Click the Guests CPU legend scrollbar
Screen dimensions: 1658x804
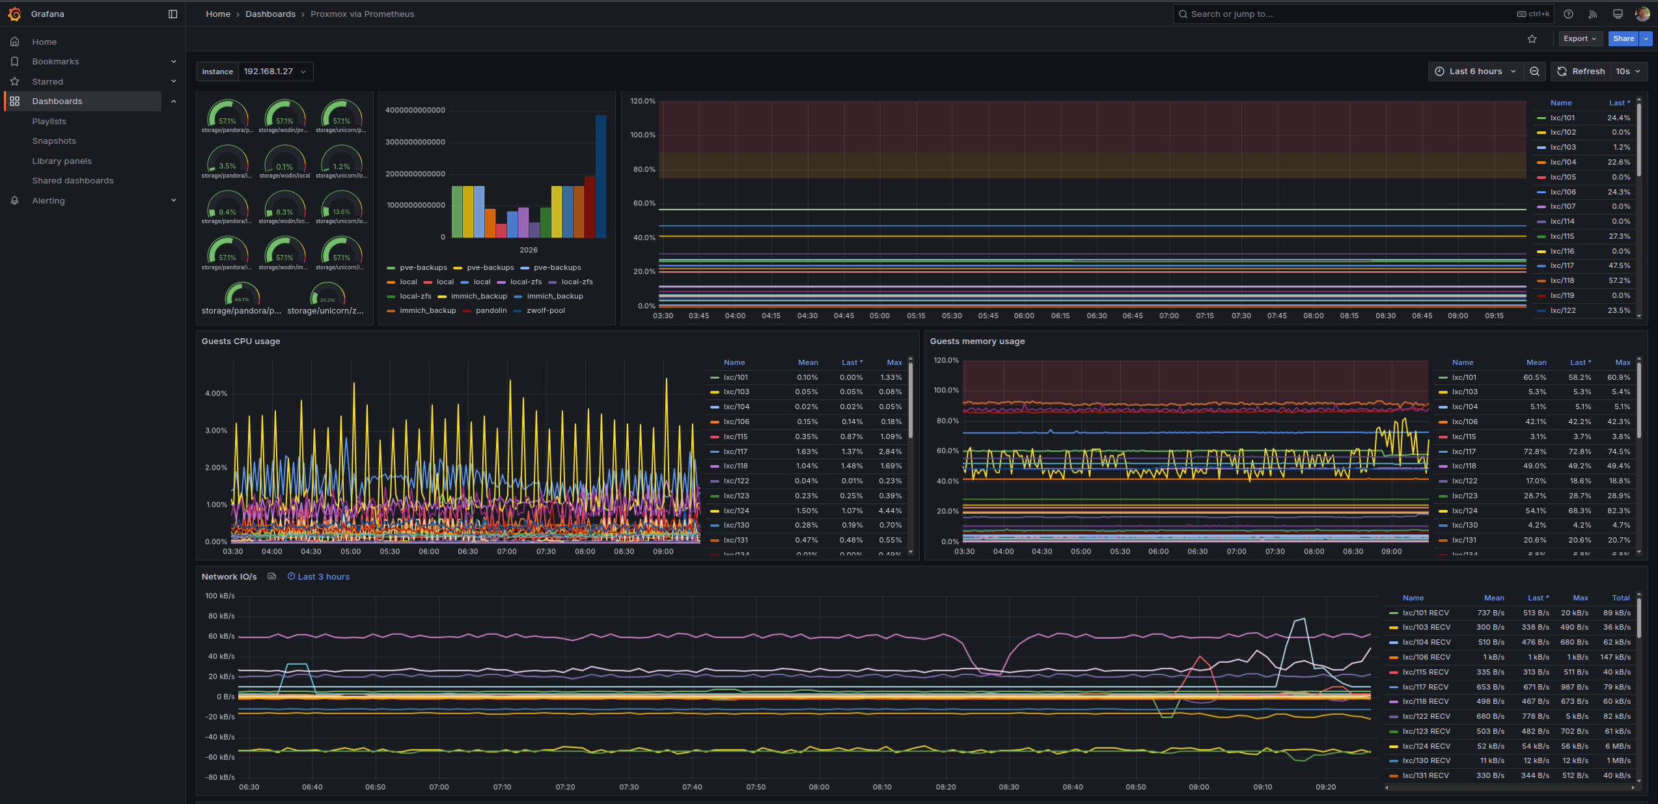910,400
